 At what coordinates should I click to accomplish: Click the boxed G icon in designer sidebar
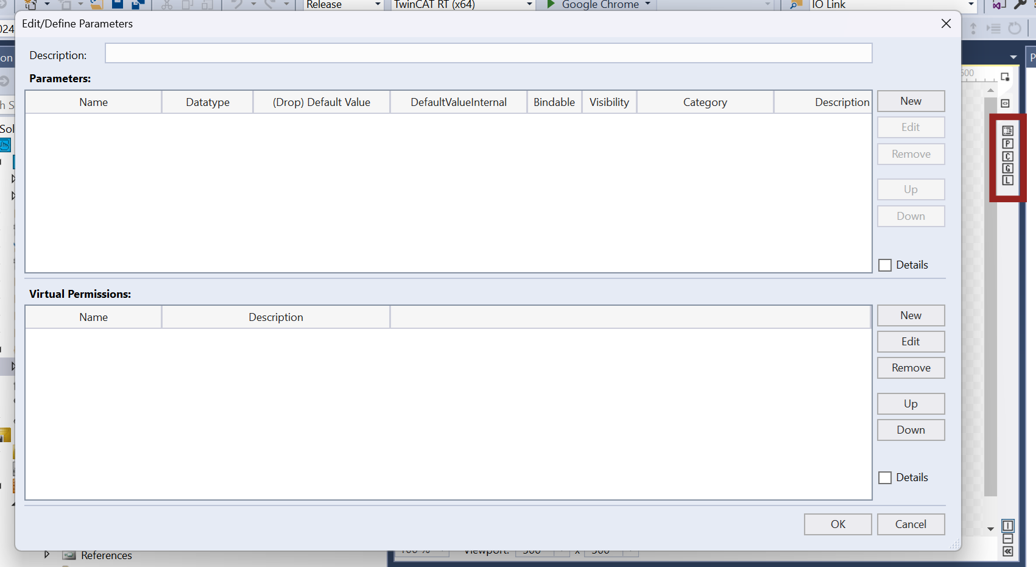tap(1008, 168)
